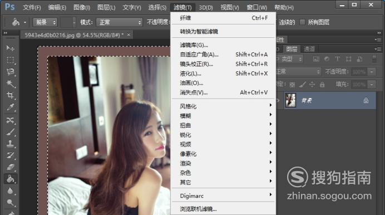Open the pattern picker dropdown arrow

click(74, 22)
